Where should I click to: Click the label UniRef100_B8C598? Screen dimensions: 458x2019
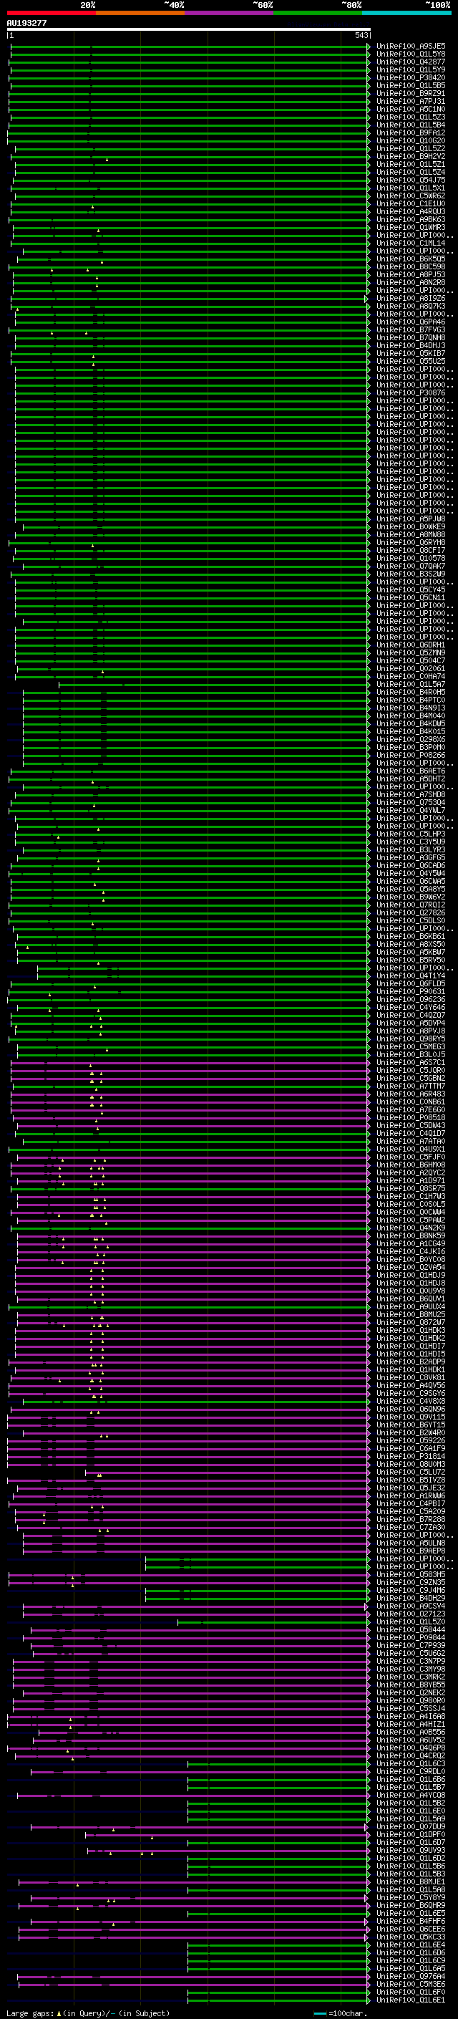pos(411,266)
